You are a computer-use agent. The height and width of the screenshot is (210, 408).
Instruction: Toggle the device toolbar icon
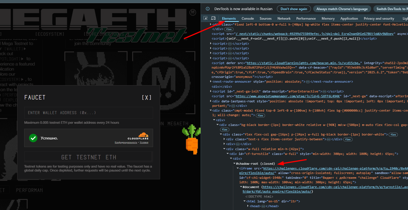point(213,18)
